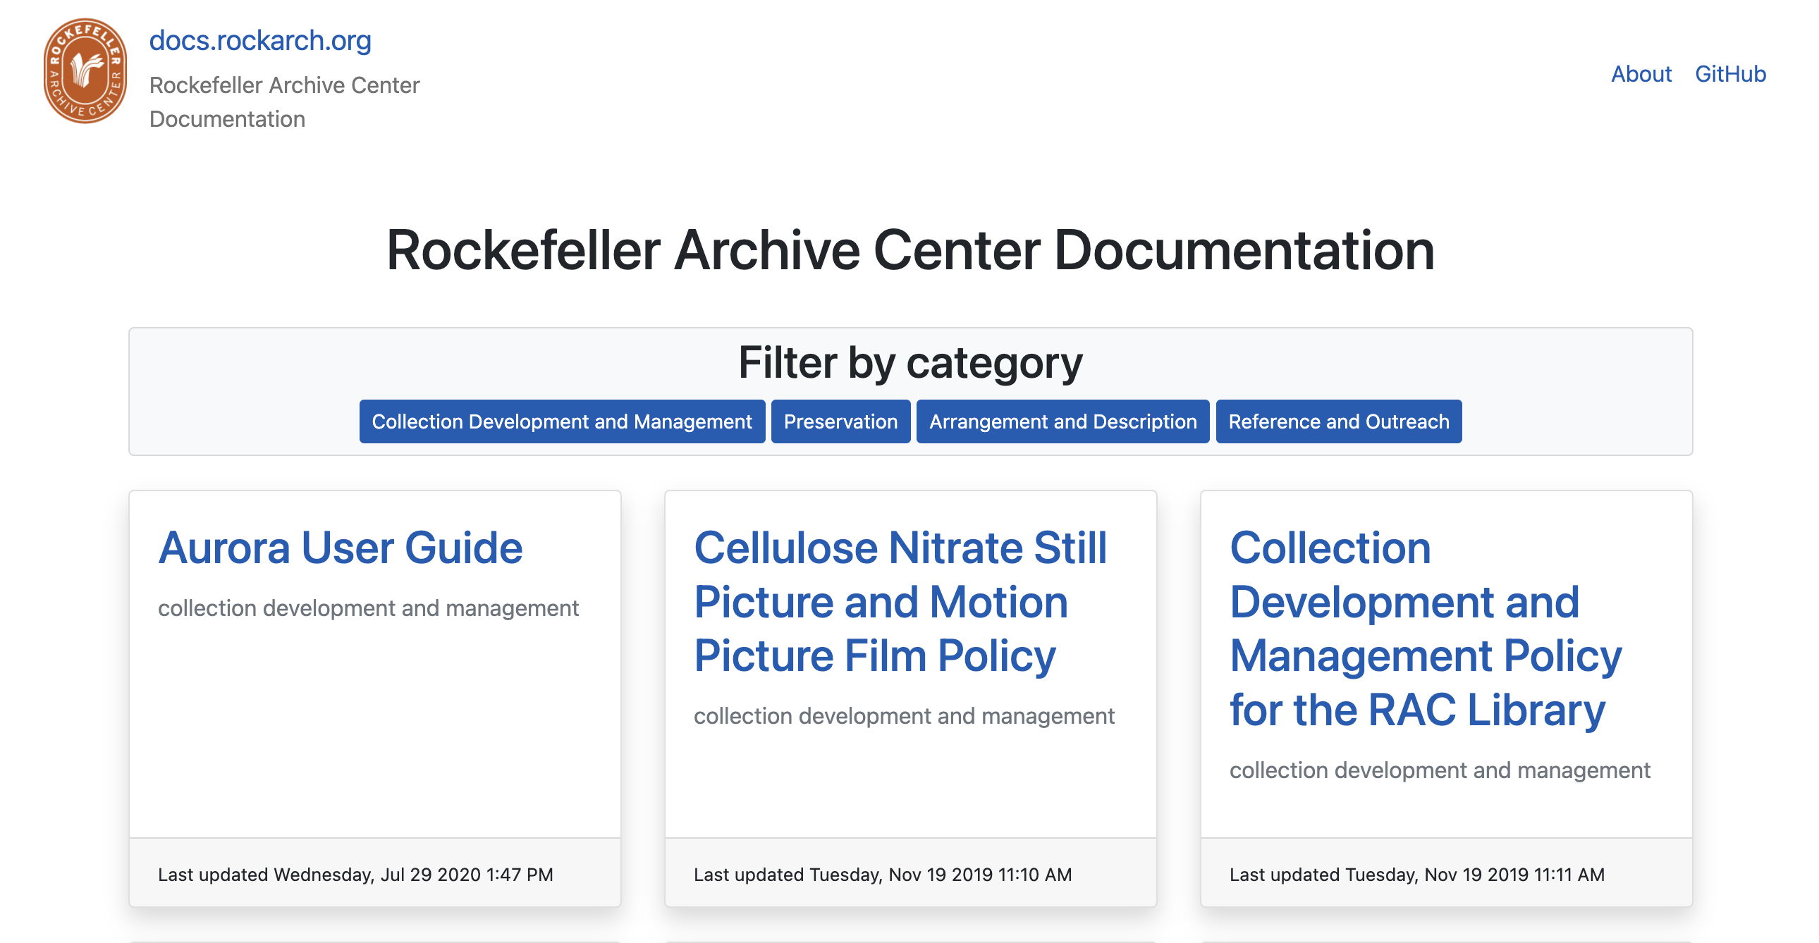
Task: Click the Aurora User Guide card category text
Action: pyautogui.click(x=368, y=608)
